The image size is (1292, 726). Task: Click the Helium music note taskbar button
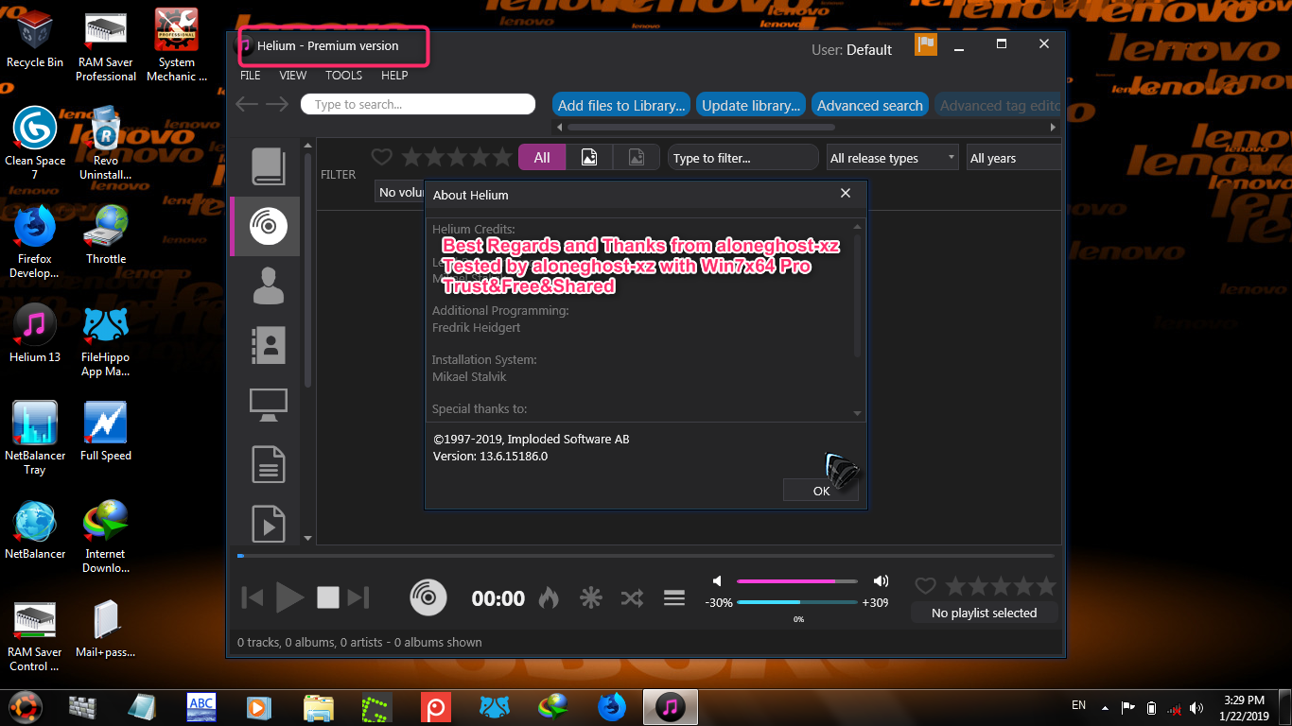[670, 706]
